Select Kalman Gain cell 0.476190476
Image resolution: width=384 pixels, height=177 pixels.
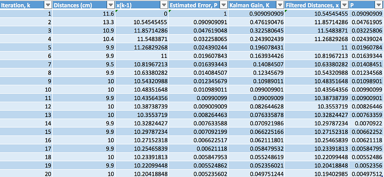pos(256,22)
